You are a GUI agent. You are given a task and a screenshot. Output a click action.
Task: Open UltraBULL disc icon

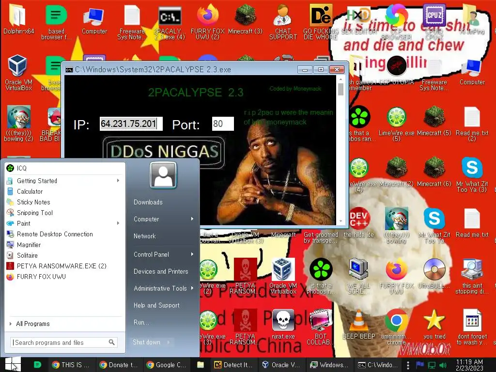(434, 273)
